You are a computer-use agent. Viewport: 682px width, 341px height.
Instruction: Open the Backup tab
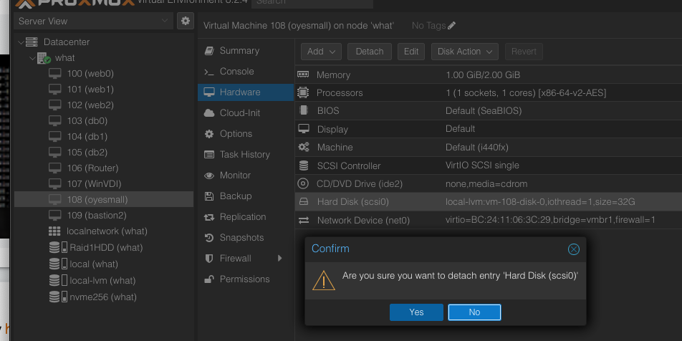(246, 196)
